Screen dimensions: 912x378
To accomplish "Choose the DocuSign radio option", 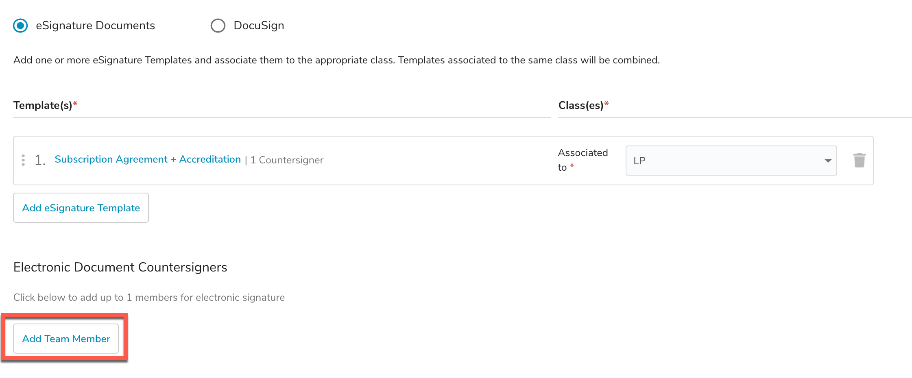I will [x=218, y=26].
